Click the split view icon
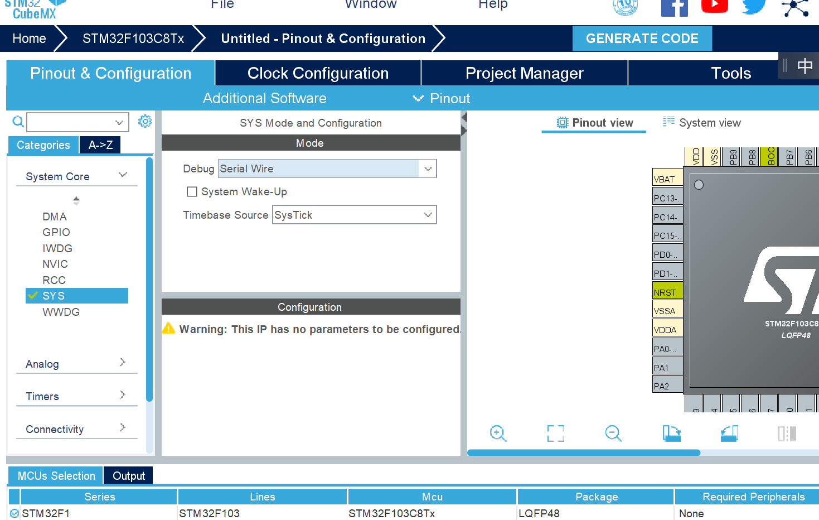This screenshot has width=819, height=520. click(x=787, y=434)
